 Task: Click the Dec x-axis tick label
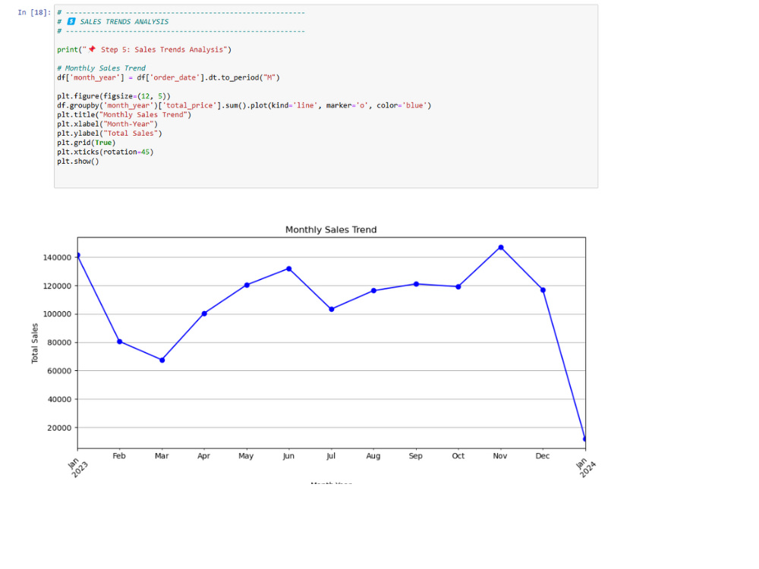coord(543,456)
